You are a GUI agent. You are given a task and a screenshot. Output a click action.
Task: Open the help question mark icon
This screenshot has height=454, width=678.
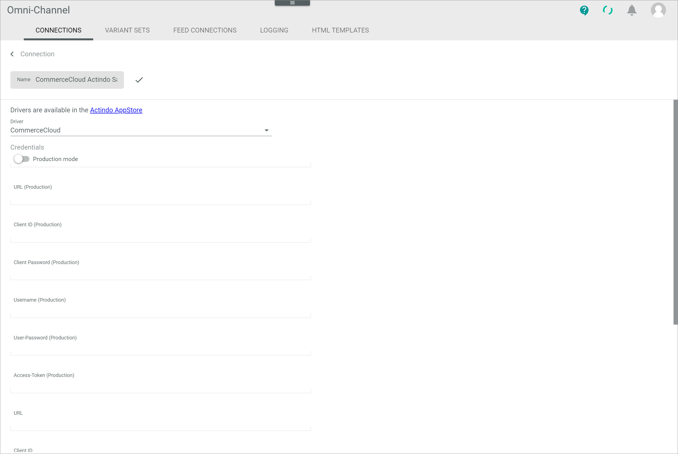584,10
